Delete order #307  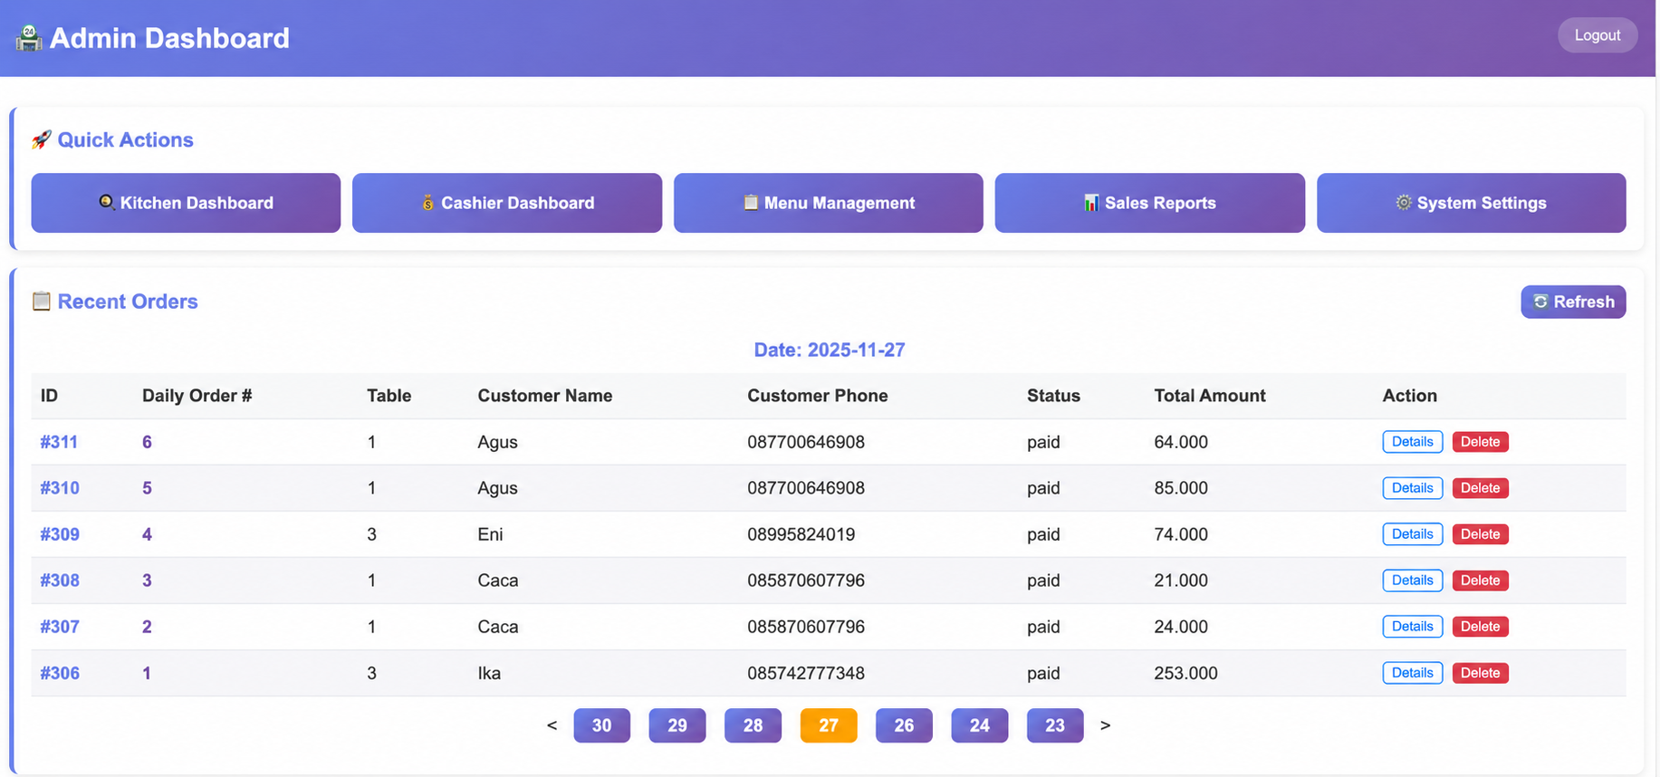(x=1480, y=627)
